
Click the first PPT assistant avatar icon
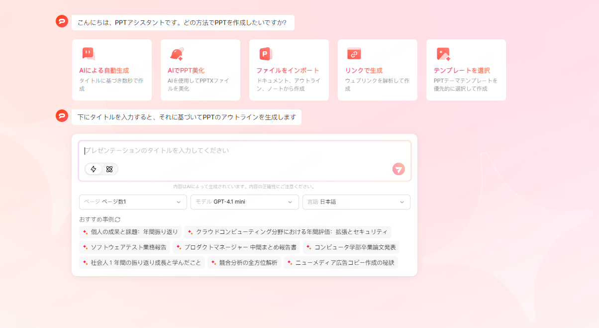click(61, 22)
